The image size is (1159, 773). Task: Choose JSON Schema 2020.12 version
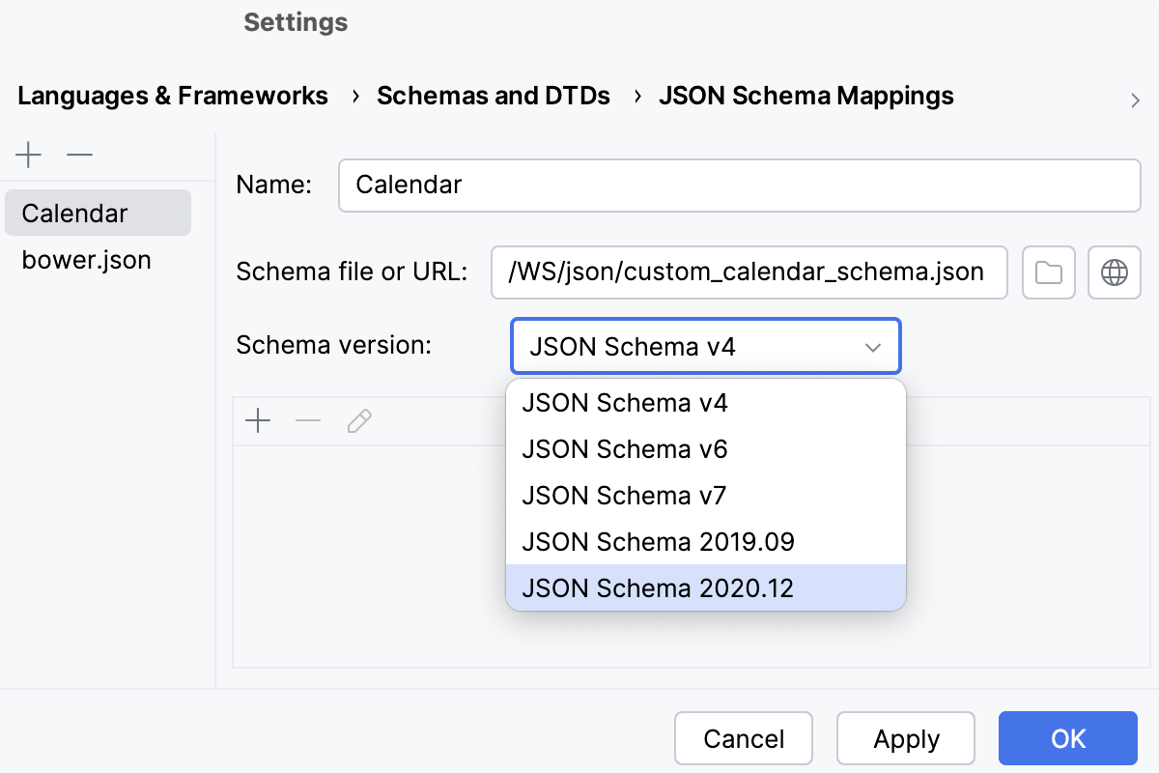point(659,587)
